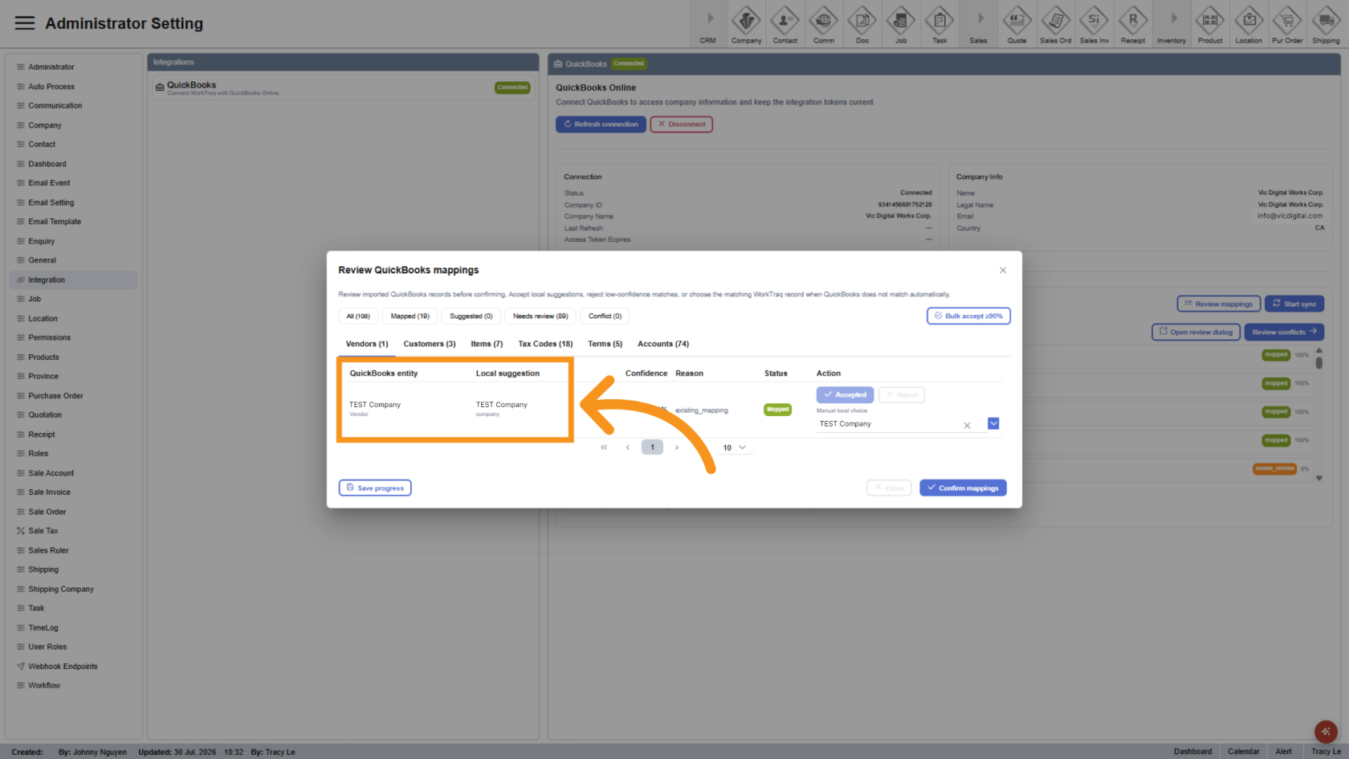Filter mappings by Suggested (0)
This screenshot has width=1349, height=759.
click(471, 316)
